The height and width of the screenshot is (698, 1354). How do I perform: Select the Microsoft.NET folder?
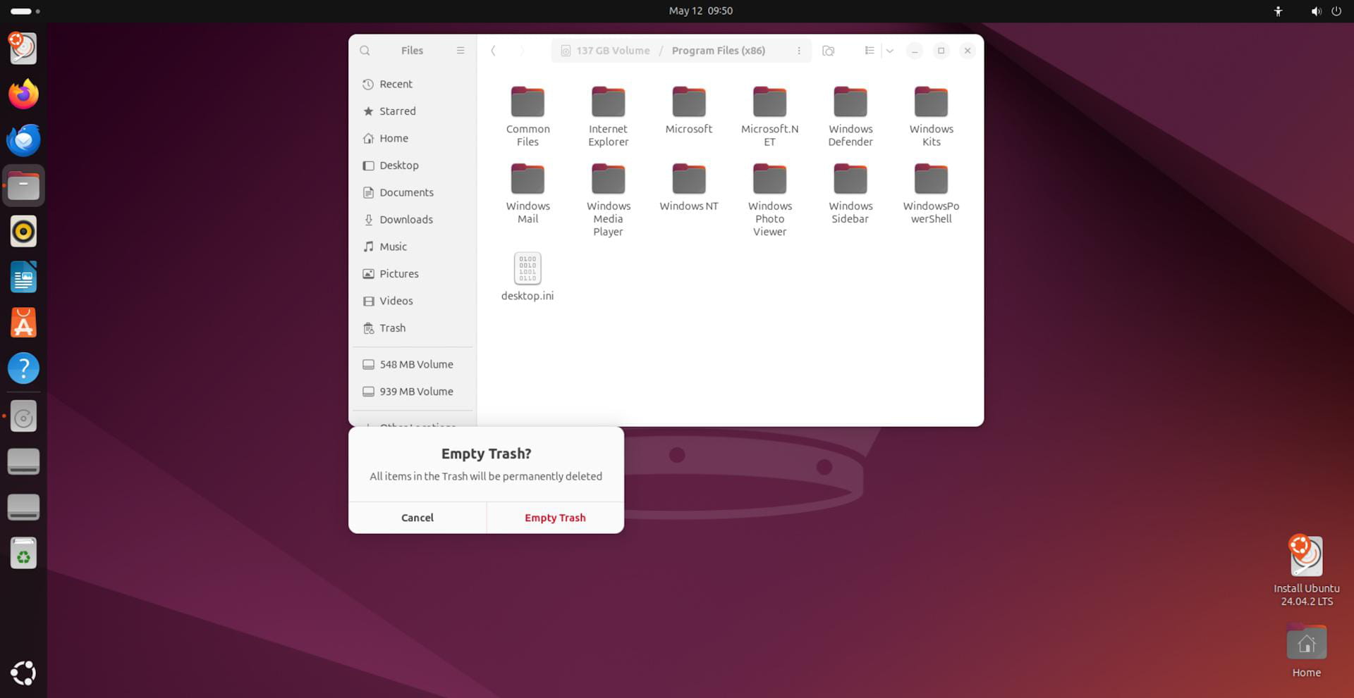[x=769, y=116]
